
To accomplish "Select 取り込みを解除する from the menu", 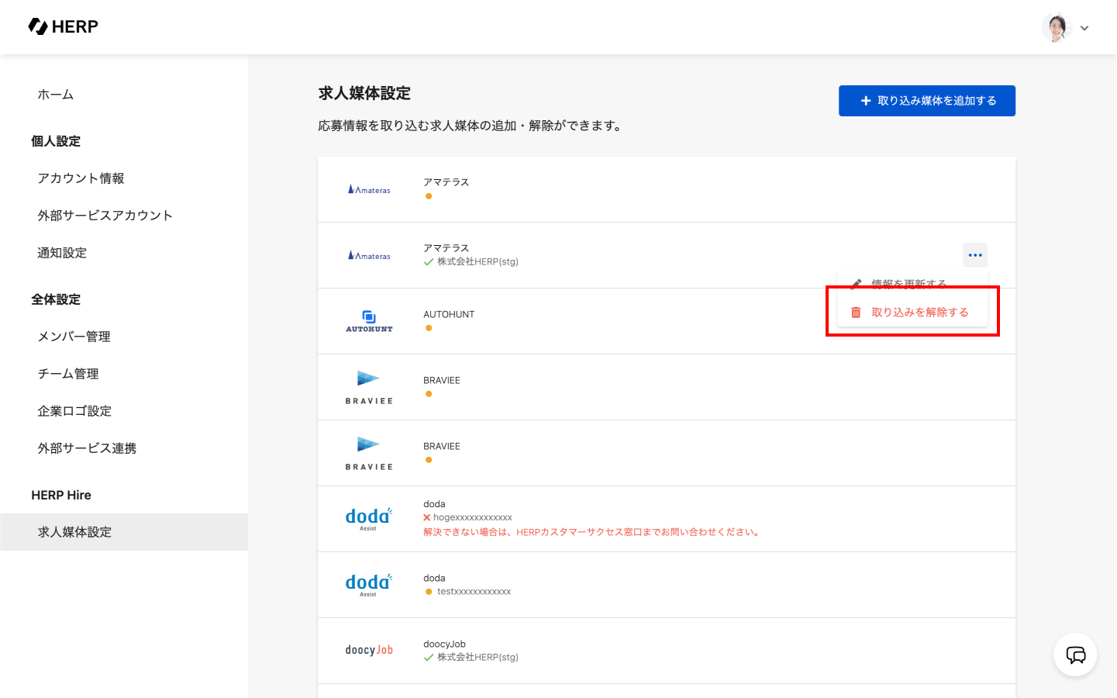I will (x=919, y=313).
